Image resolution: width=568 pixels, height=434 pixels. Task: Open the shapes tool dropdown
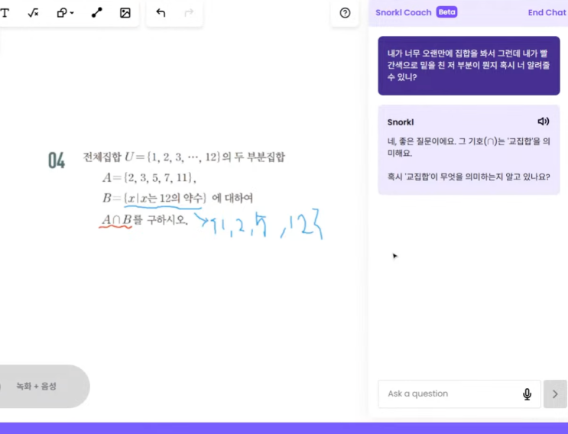tap(65, 13)
